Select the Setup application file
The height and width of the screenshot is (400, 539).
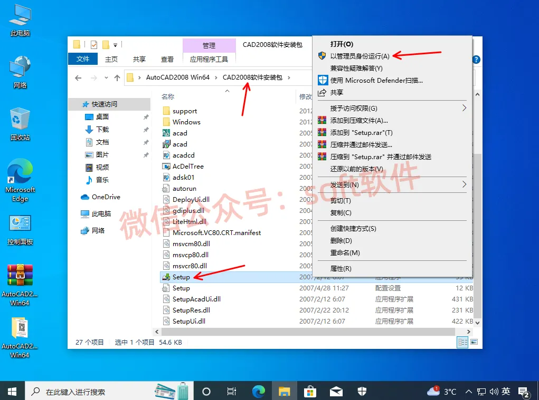point(181,277)
